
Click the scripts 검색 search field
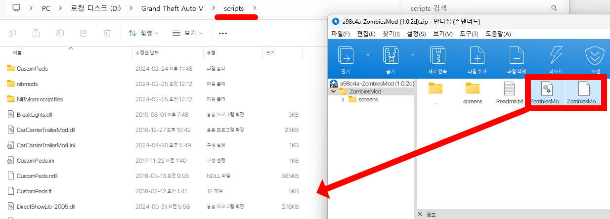479,8
